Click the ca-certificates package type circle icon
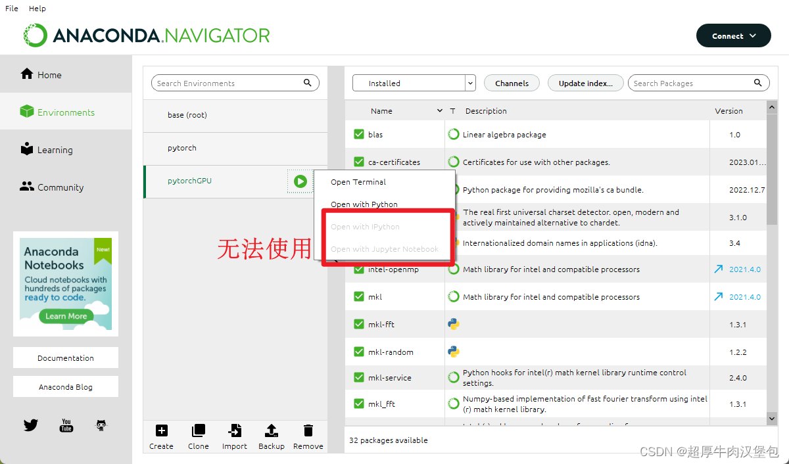The width and height of the screenshot is (789, 464). 454,162
